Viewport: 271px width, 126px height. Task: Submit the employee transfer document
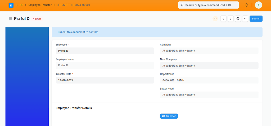click(256, 19)
